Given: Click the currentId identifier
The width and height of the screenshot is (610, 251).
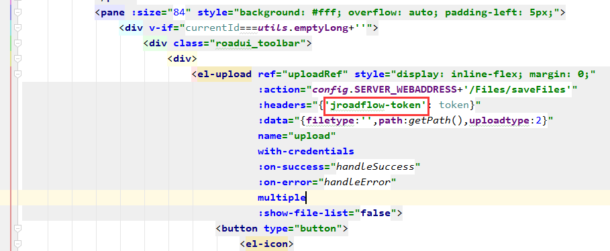Looking at the screenshot, I should [213, 28].
